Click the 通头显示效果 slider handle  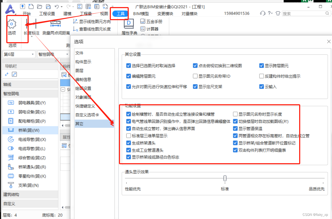(x=225, y=178)
